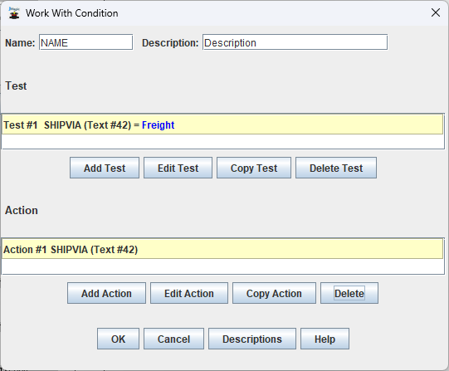Screen dimensions: 449x371
Task: Close the Work With Condition dialog
Action: (436, 12)
